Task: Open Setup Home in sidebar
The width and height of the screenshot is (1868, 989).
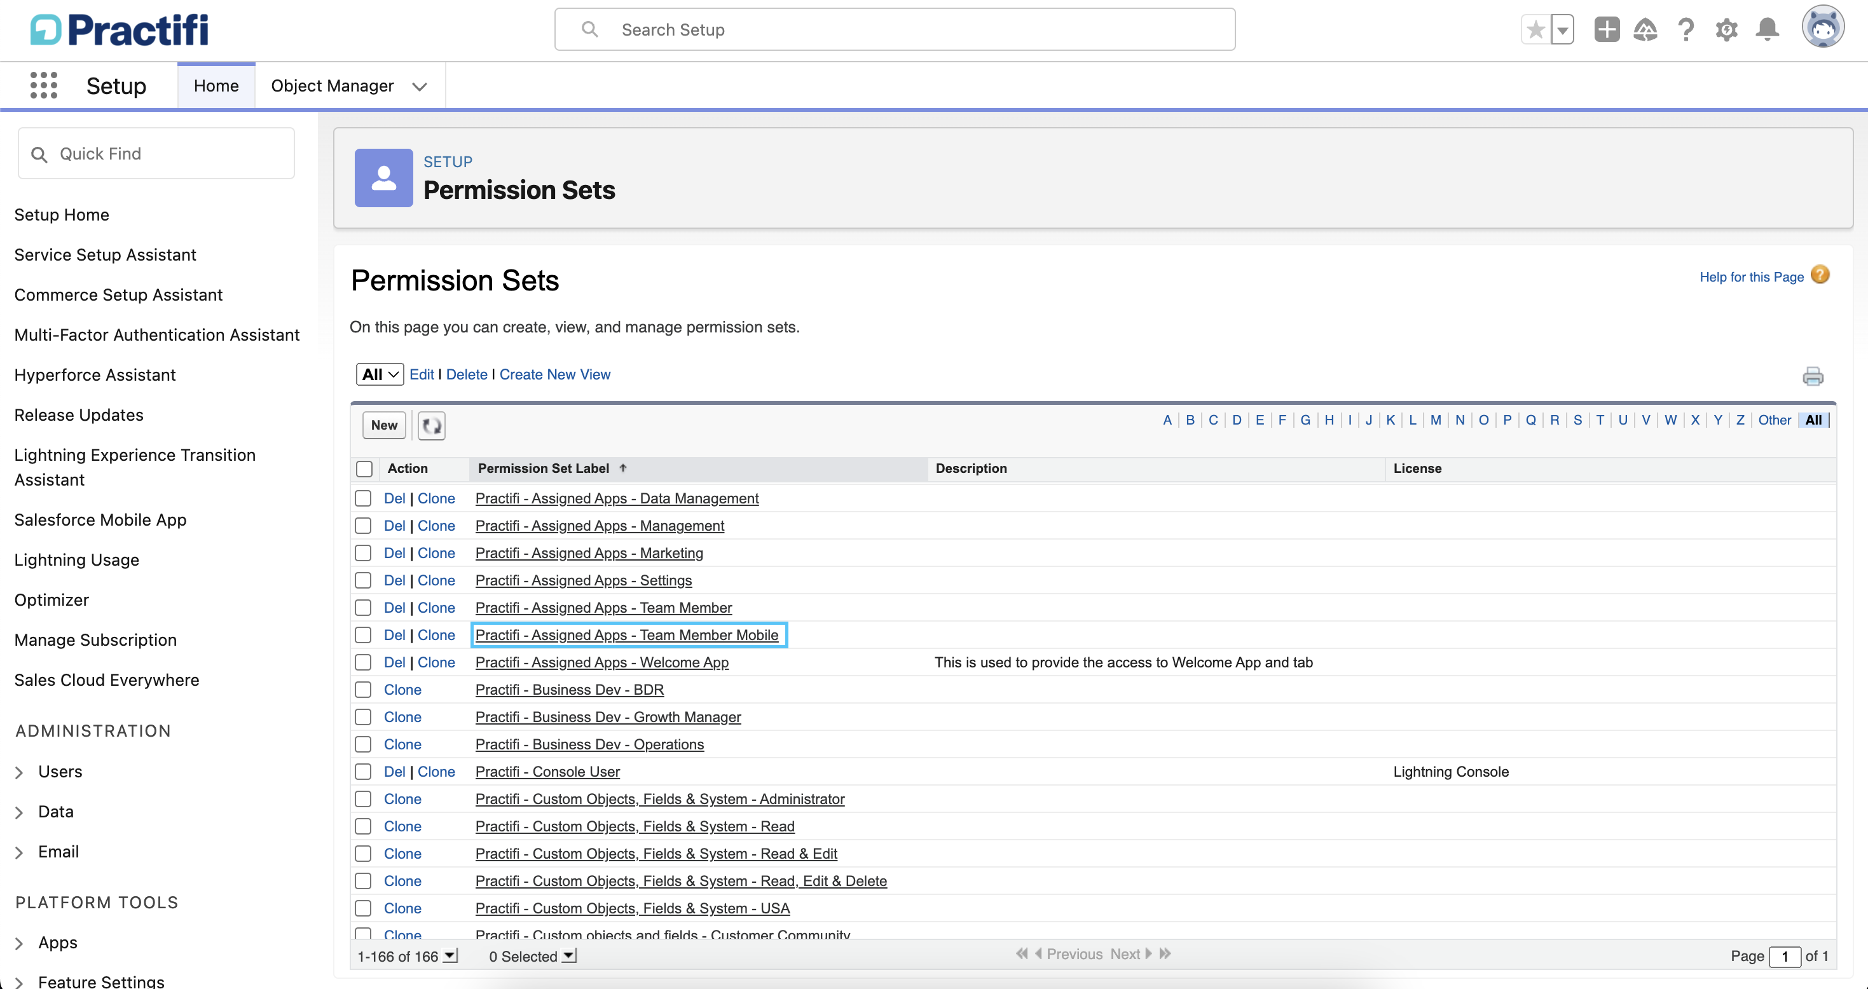Action: point(62,215)
